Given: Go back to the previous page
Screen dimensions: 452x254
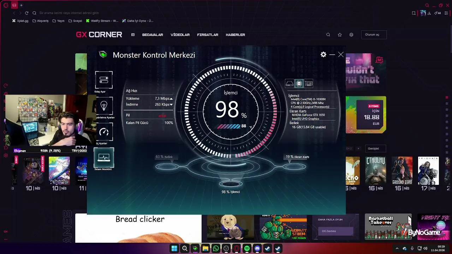Looking at the screenshot, I should [14, 13].
